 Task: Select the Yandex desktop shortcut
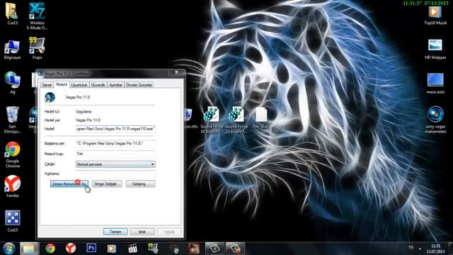click(13, 186)
